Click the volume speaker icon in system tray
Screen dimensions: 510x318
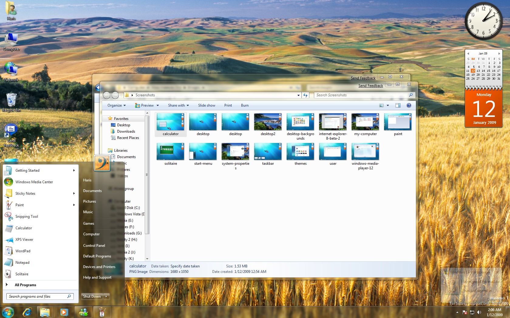[479, 312]
